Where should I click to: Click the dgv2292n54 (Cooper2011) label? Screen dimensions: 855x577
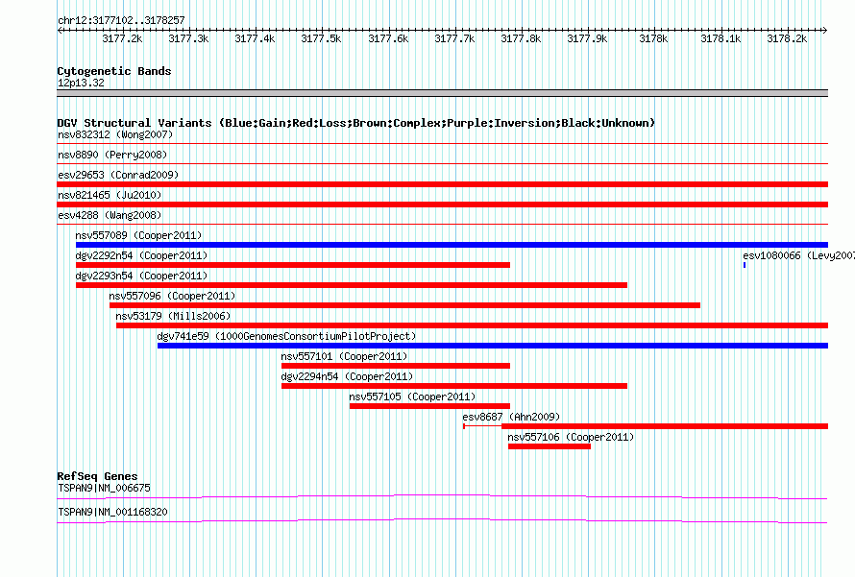click(142, 255)
